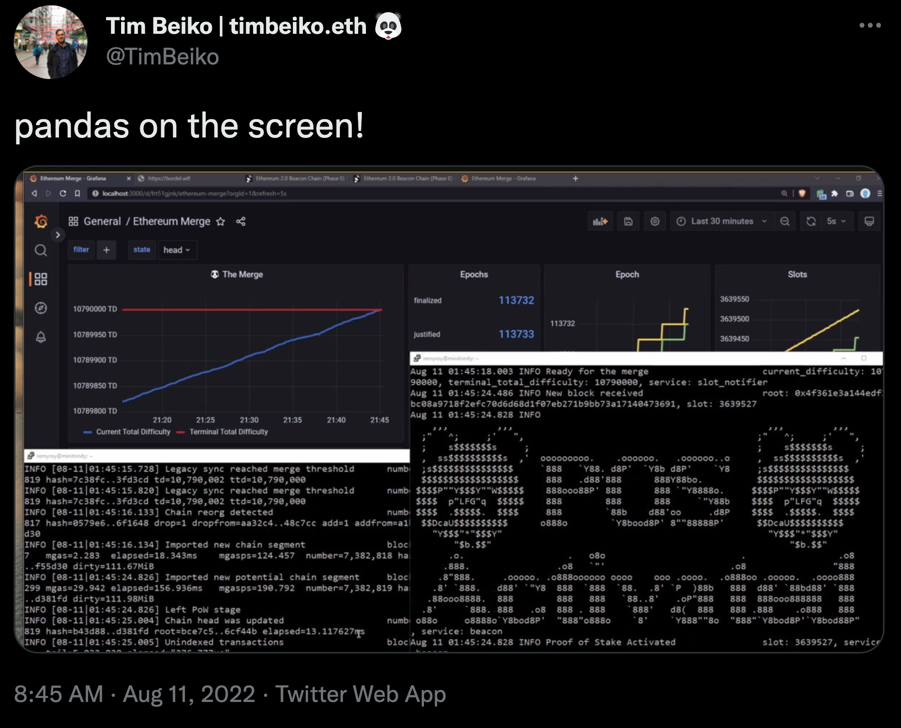The width and height of the screenshot is (901, 728).
Task: Open the state head variable dropdown
Action: click(177, 250)
